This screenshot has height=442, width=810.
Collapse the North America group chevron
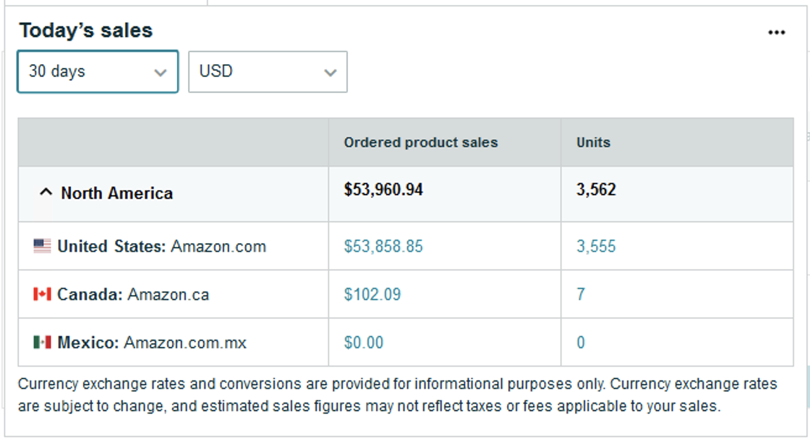pyautogui.click(x=46, y=193)
